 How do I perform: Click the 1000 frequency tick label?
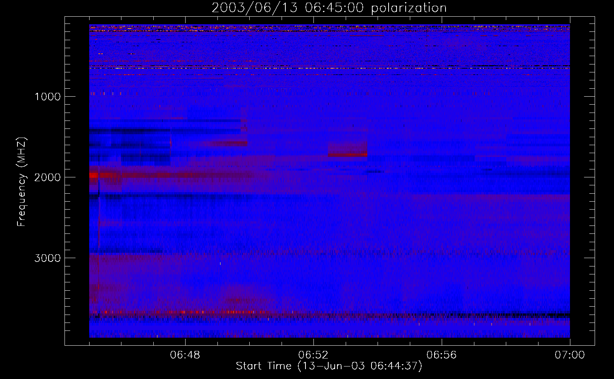point(47,97)
